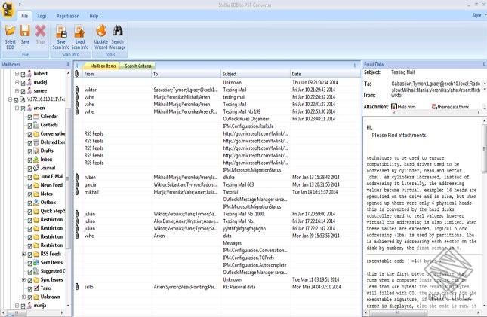Expand the marija mailbox node

17,306
